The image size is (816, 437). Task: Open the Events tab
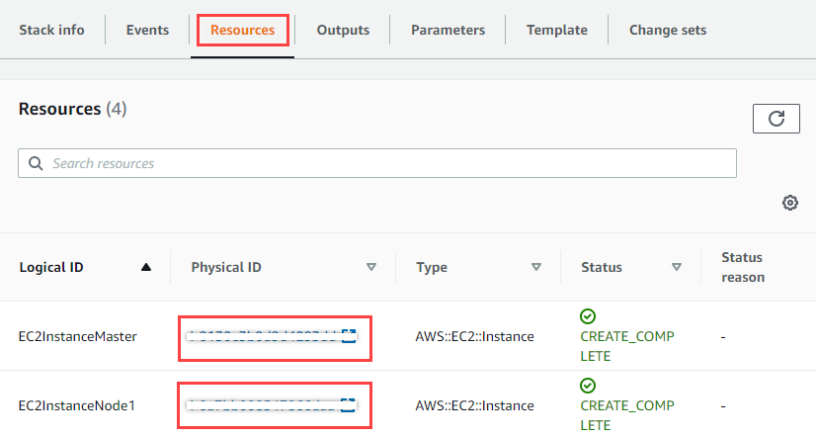147,30
